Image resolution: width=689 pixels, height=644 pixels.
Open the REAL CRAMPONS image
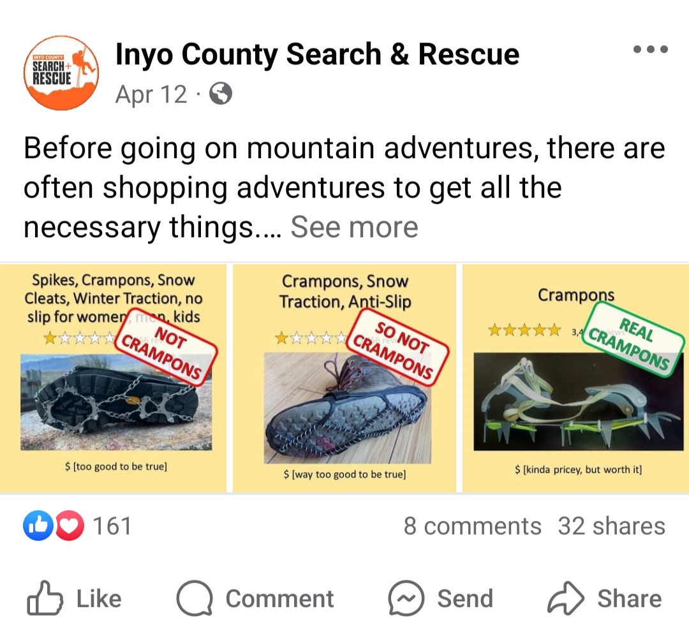point(575,378)
